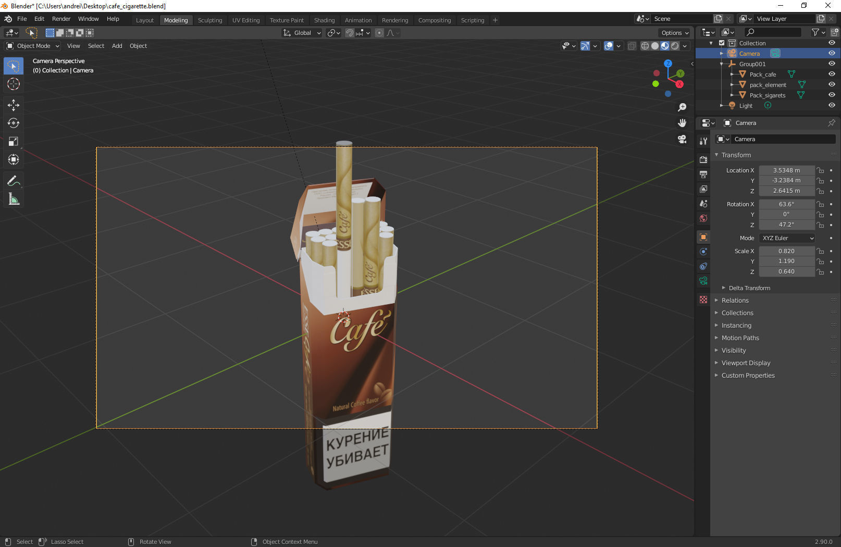
Task: Click the viewport zoom magnifier icon
Action: [x=682, y=107]
